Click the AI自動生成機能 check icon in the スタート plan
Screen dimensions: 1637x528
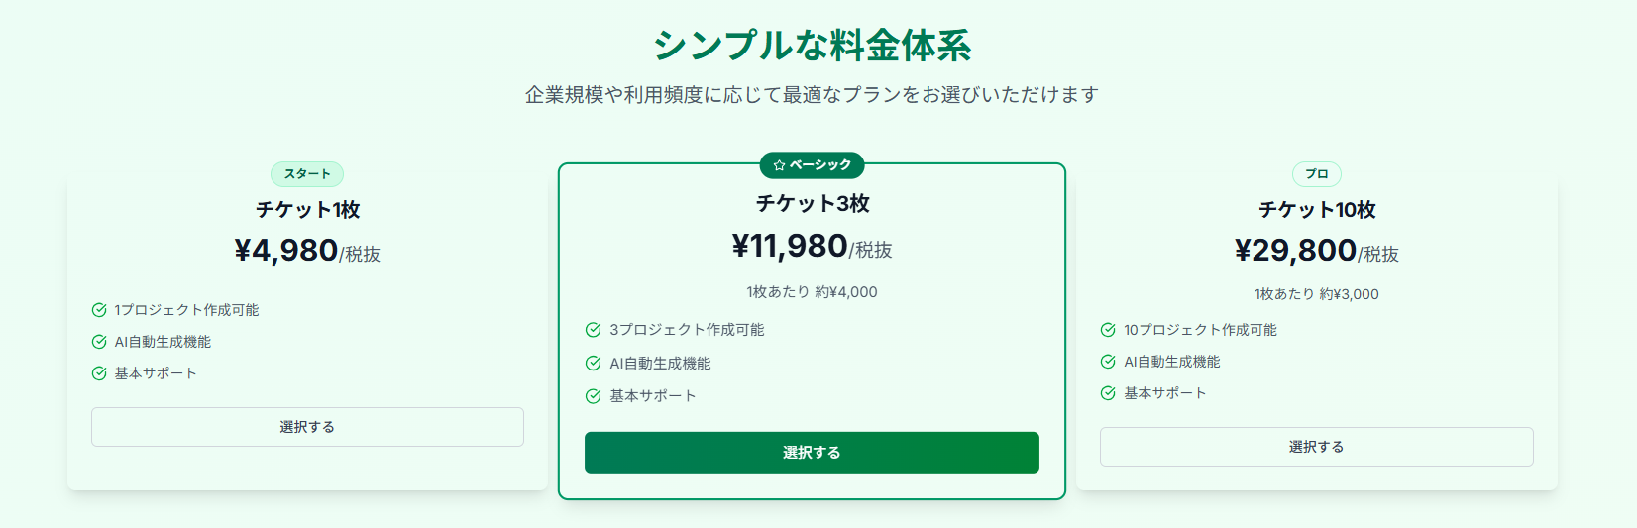[x=99, y=342]
